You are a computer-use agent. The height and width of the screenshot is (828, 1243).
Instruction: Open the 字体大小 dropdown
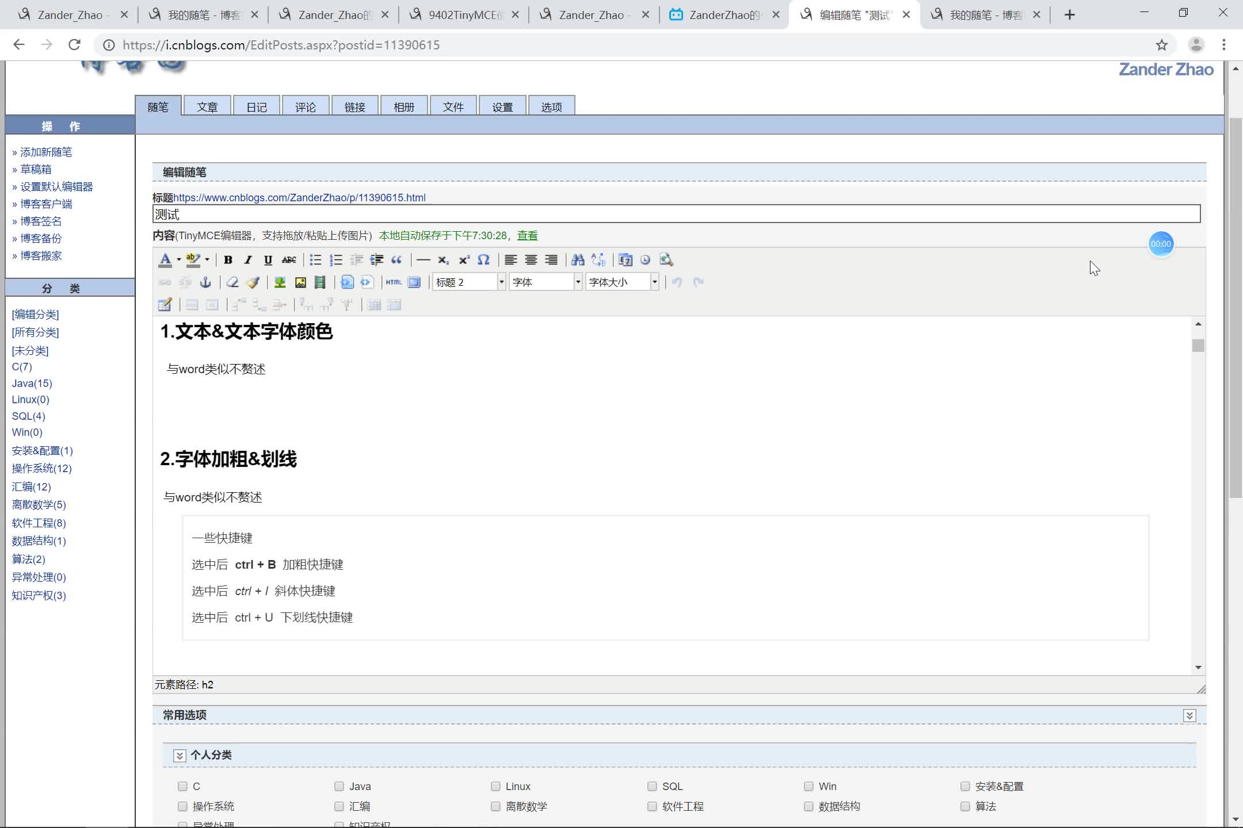[654, 282]
